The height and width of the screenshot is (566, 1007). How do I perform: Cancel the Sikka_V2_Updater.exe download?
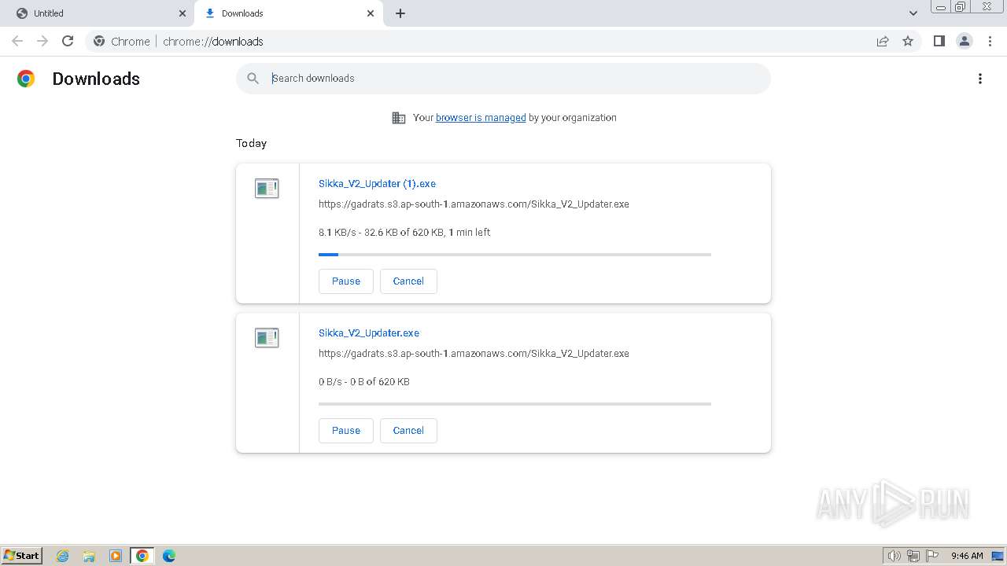click(x=408, y=431)
